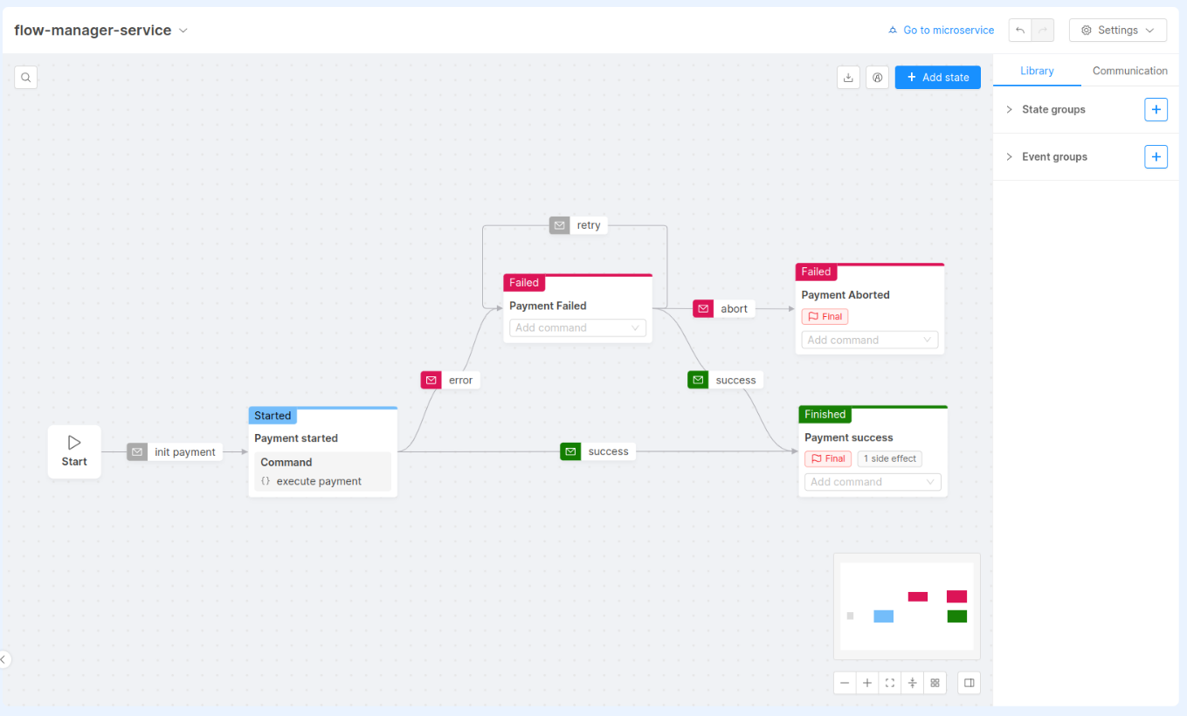Select the zoom in tool
The width and height of the screenshot is (1187, 716).
tap(866, 682)
